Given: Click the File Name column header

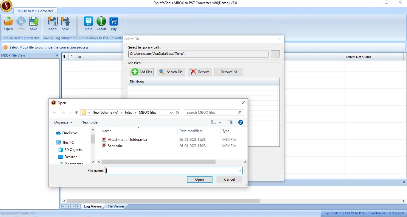Looking at the screenshot, I should [x=203, y=82].
